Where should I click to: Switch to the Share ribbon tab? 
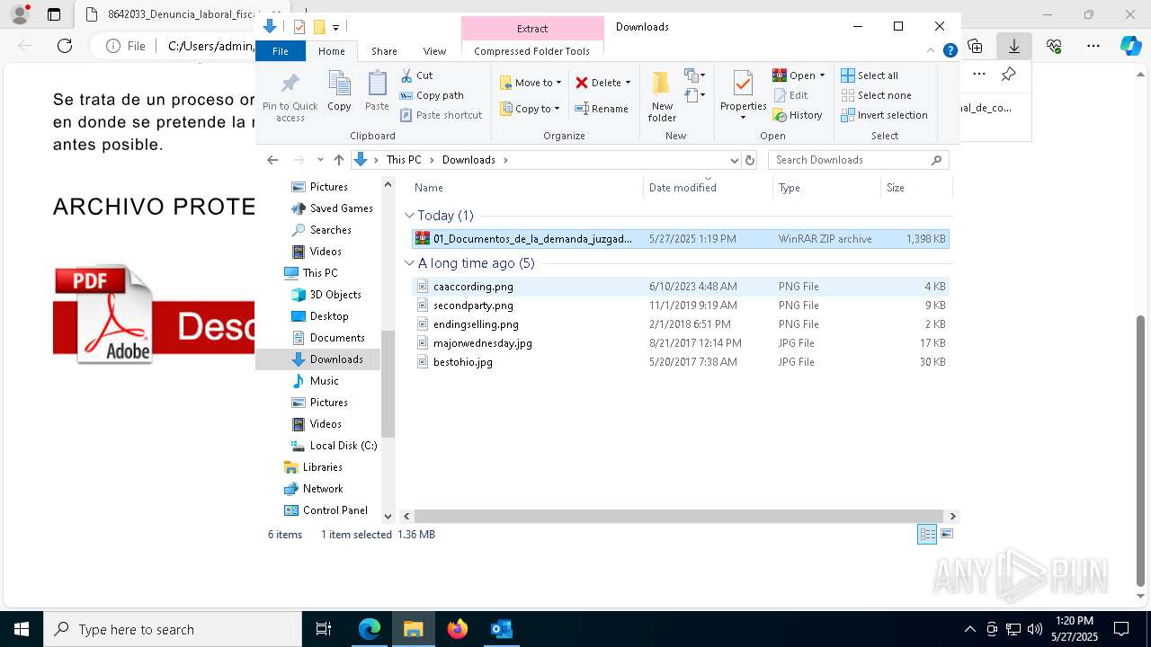tap(384, 51)
